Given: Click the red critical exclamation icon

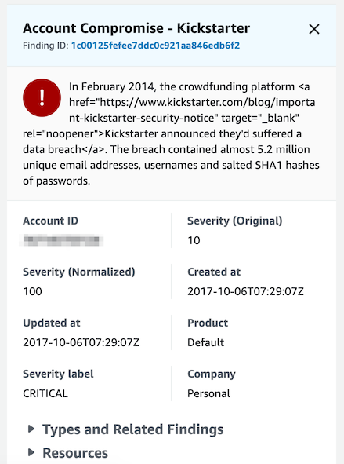Looking at the screenshot, I should pyautogui.click(x=42, y=97).
